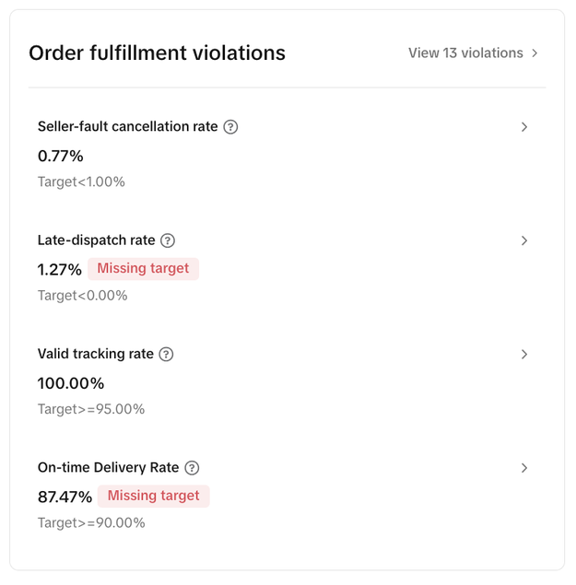Click arrow icon after View 13 violations
Screen dimensions: 576x585
(x=535, y=53)
